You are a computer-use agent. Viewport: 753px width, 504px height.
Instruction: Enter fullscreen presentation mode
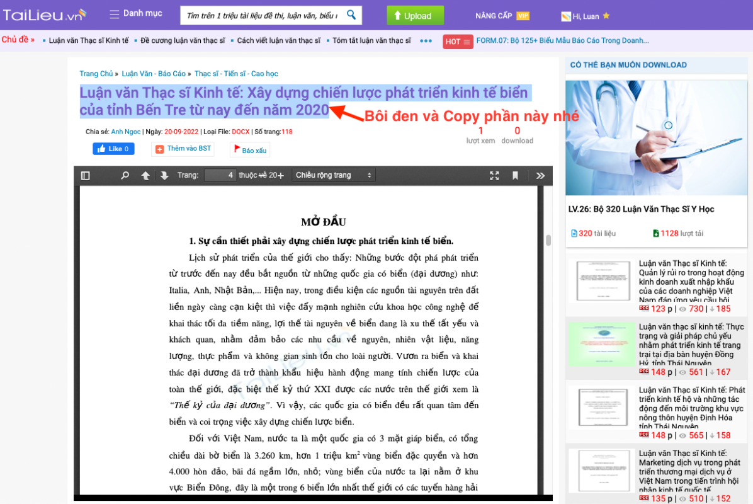click(495, 176)
